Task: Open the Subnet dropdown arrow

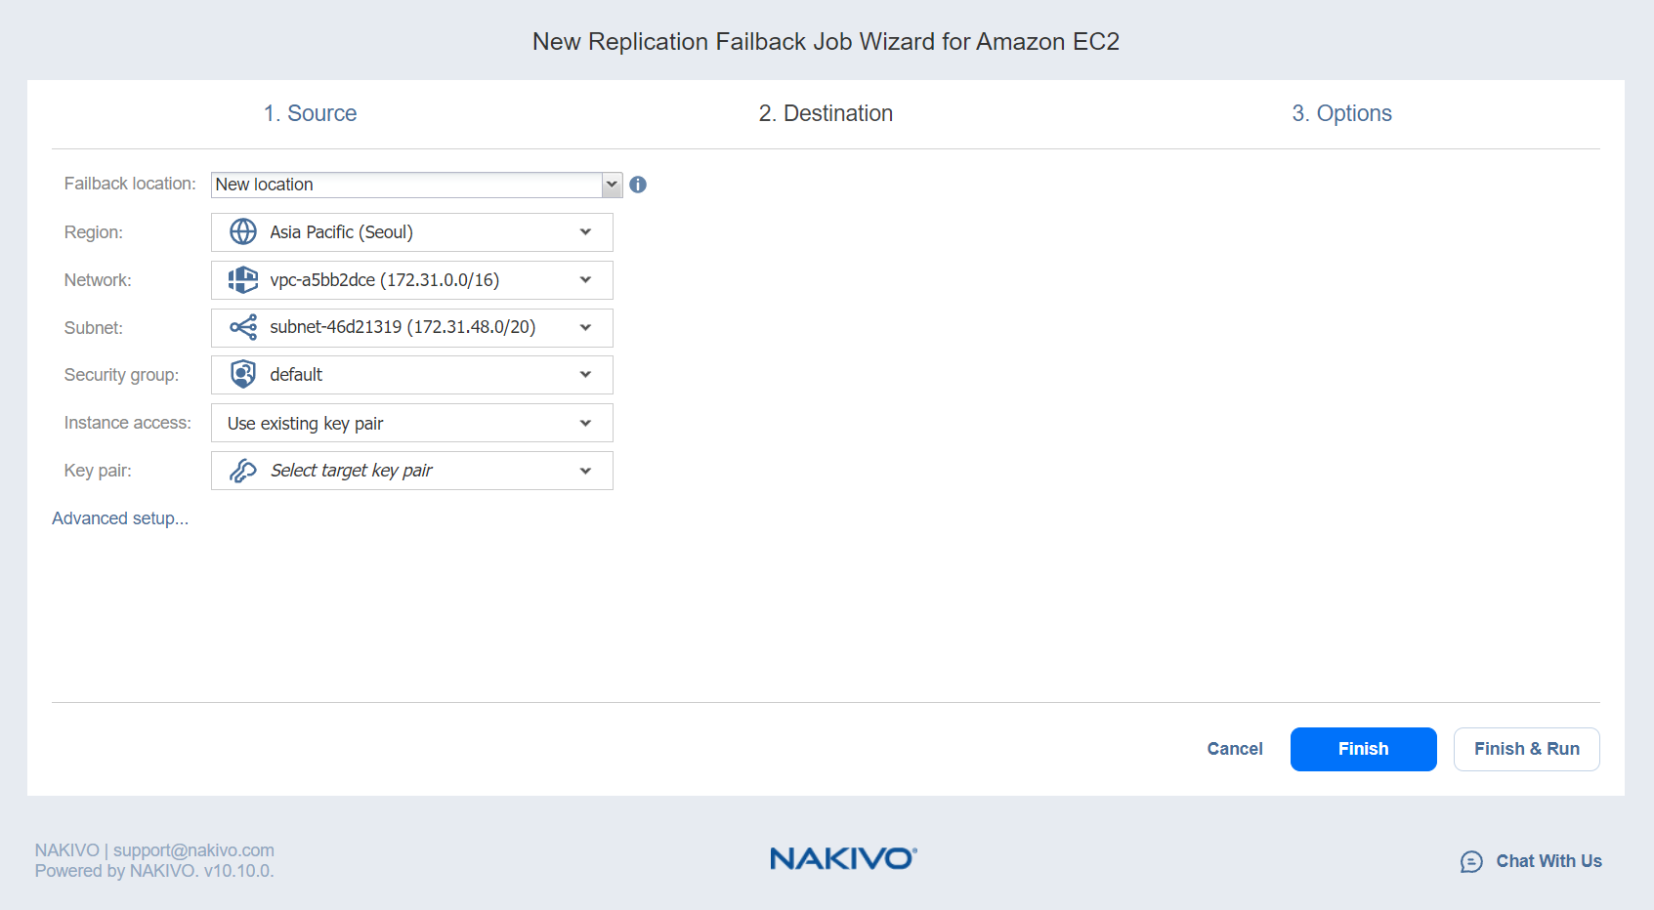Action: (585, 327)
